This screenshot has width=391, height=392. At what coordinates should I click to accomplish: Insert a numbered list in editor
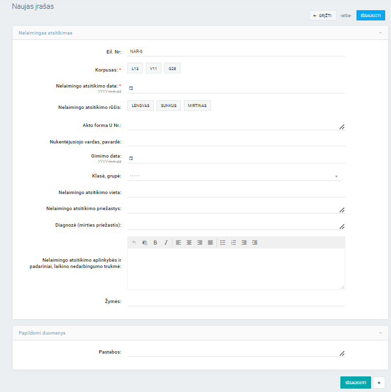[x=233, y=242]
